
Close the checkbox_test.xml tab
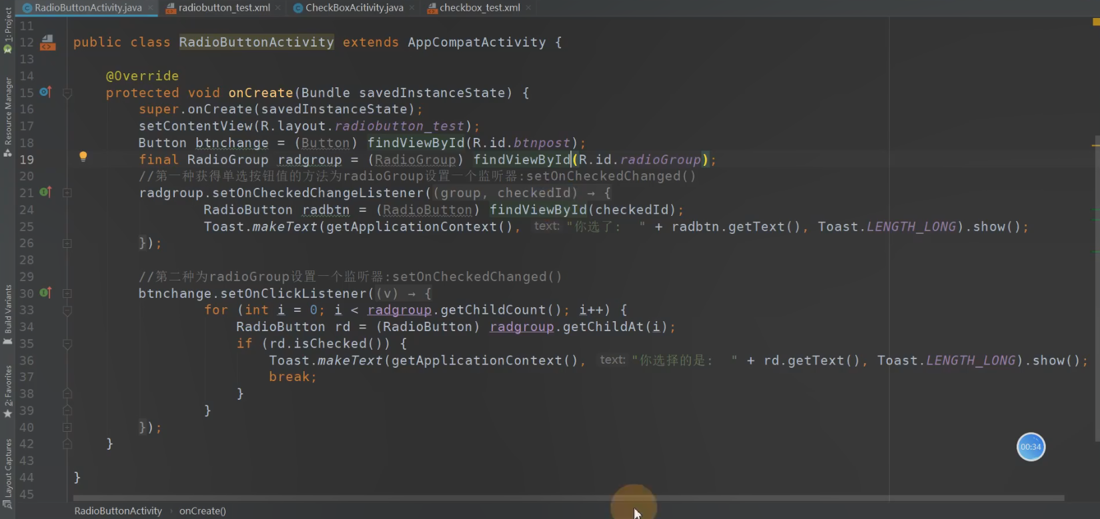click(528, 7)
